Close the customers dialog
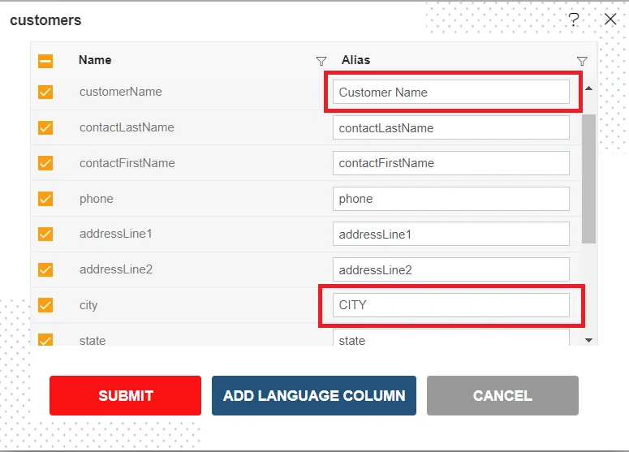The height and width of the screenshot is (452, 629). pos(610,19)
